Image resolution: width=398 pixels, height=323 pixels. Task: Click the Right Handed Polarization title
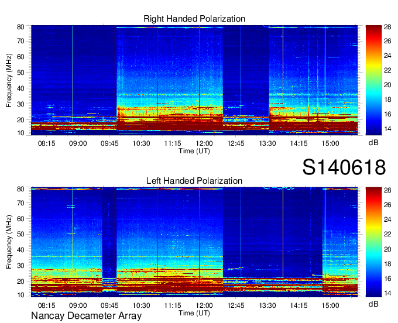click(194, 19)
